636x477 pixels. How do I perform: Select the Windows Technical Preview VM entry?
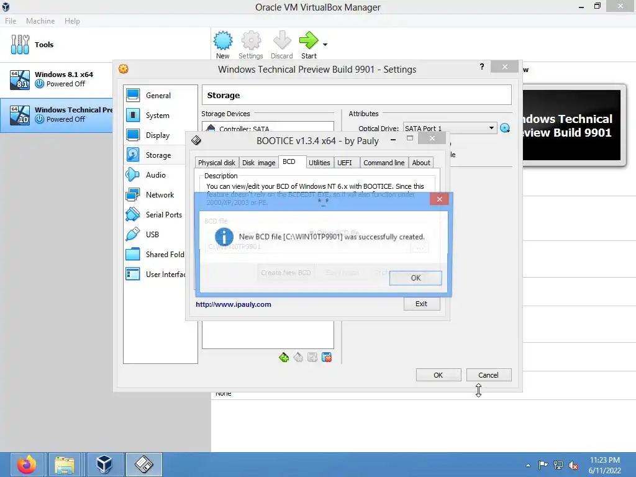point(57,115)
